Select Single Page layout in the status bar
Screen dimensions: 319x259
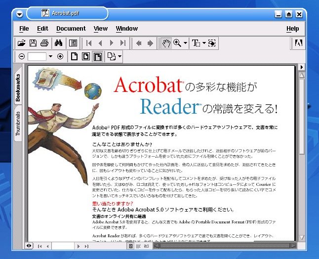[x=130, y=246]
